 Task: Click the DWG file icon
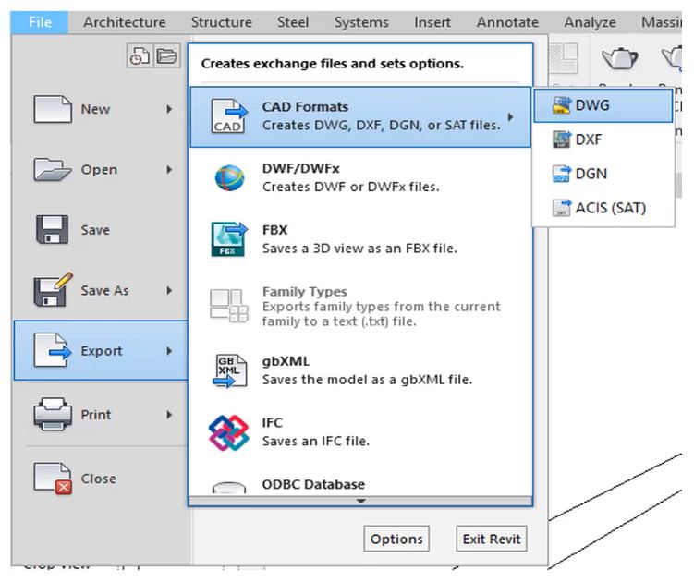[x=562, y=105]
